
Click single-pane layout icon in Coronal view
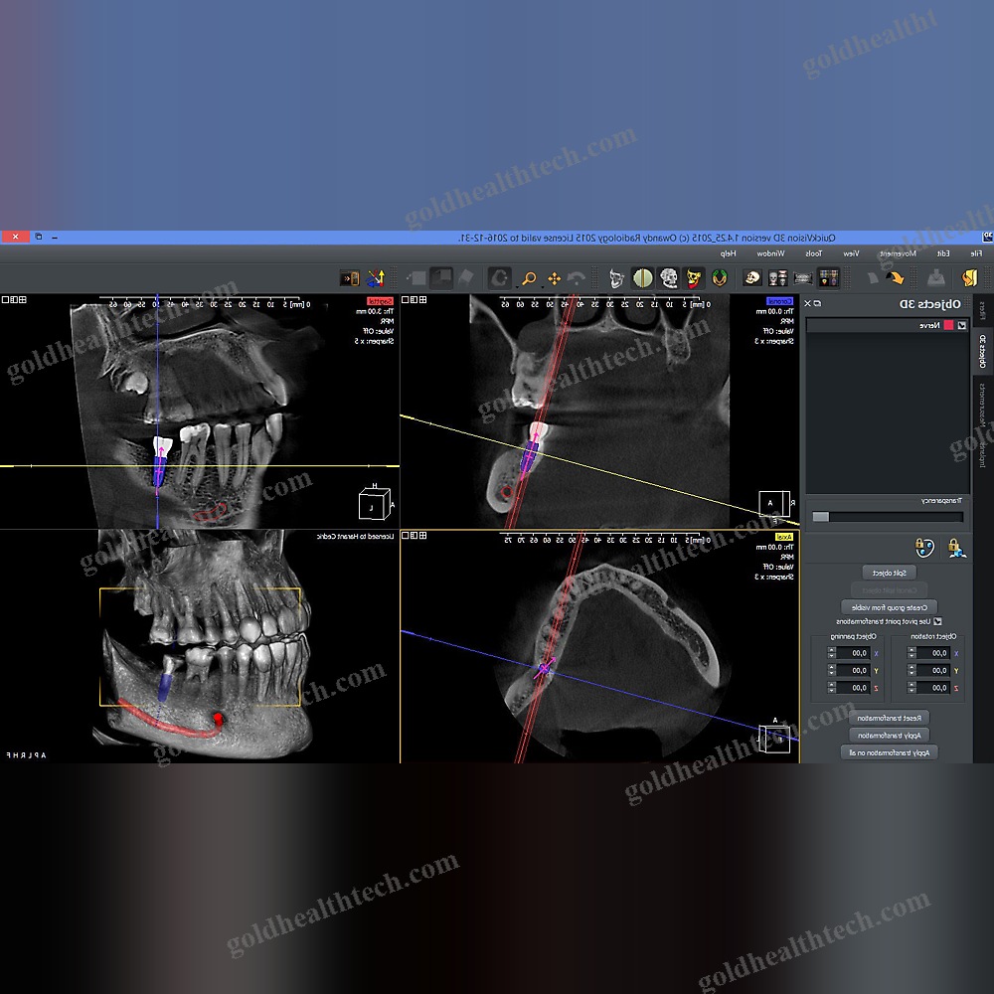[x=406, y=300]
